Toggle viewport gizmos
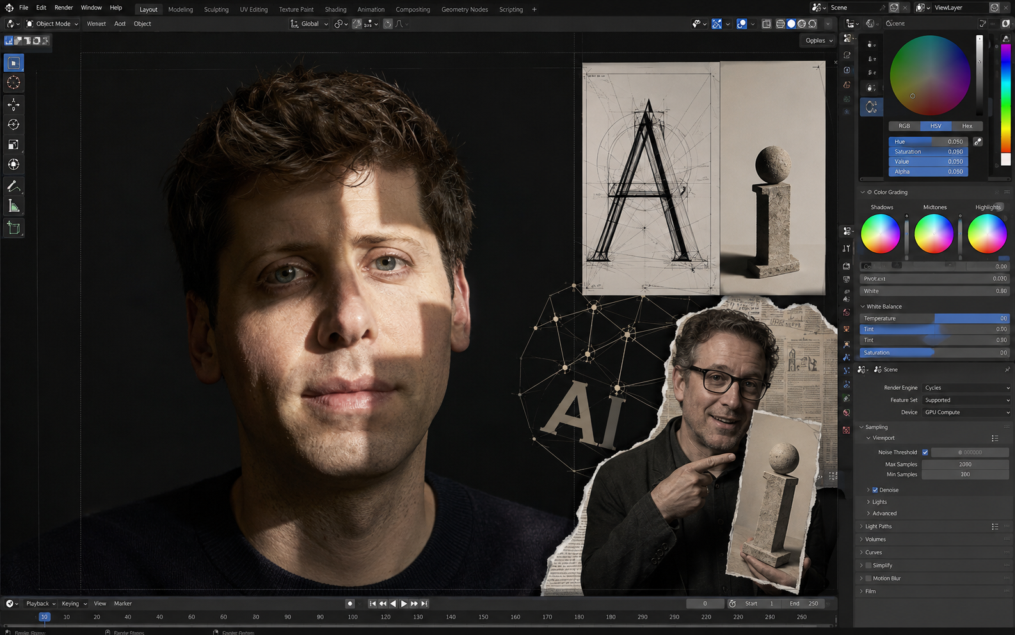The image size is (1015, 635). (717, 24)
